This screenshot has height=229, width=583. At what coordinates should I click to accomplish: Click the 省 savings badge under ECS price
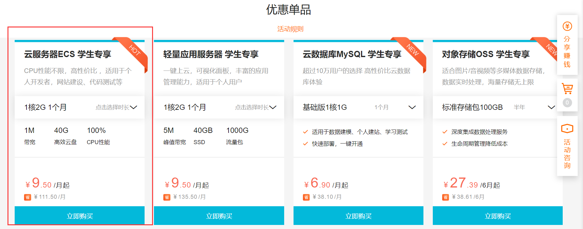click(x=27, y=197)
